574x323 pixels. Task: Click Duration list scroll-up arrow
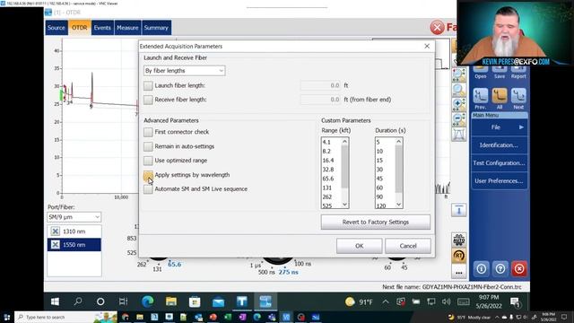[398, 142]
